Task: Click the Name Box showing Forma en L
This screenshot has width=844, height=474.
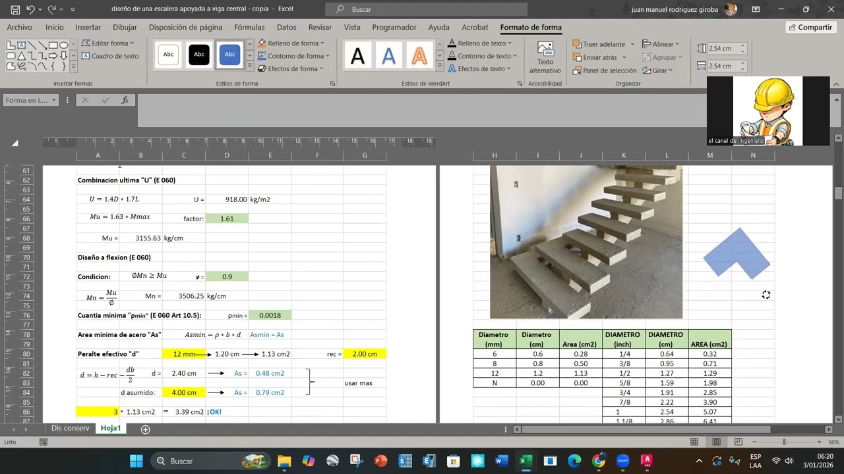Action: pyautogui.click(x=31, y=100)
